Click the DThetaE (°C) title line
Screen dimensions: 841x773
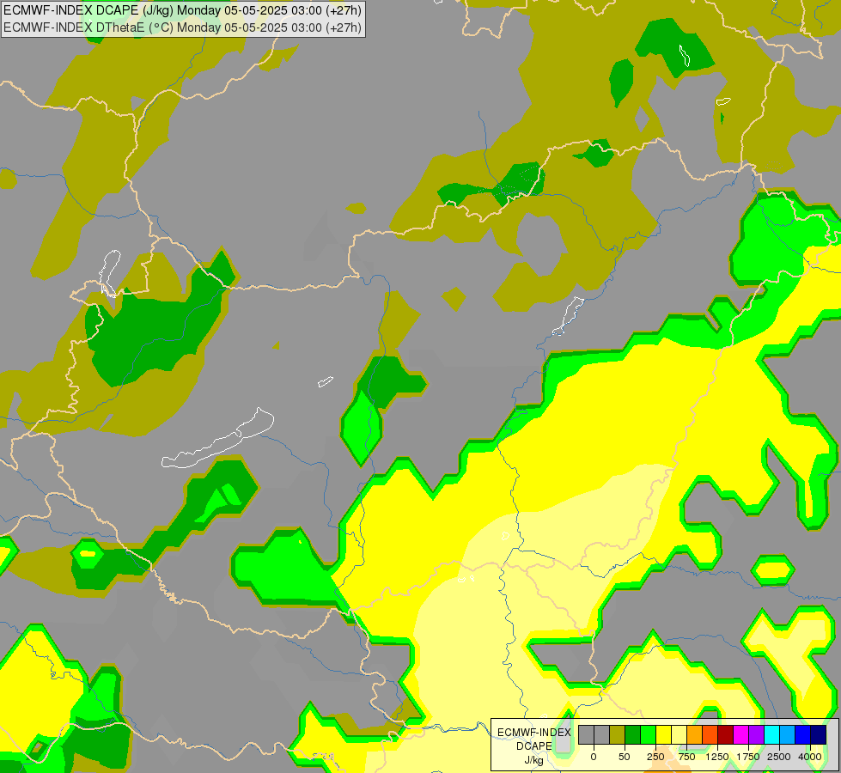(x=182, y=27)
